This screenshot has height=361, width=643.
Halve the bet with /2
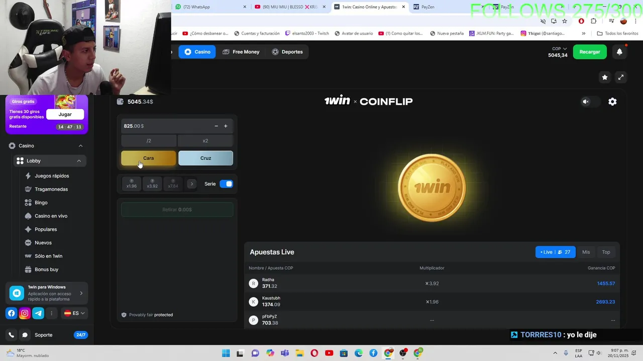(x=149, y=141)
